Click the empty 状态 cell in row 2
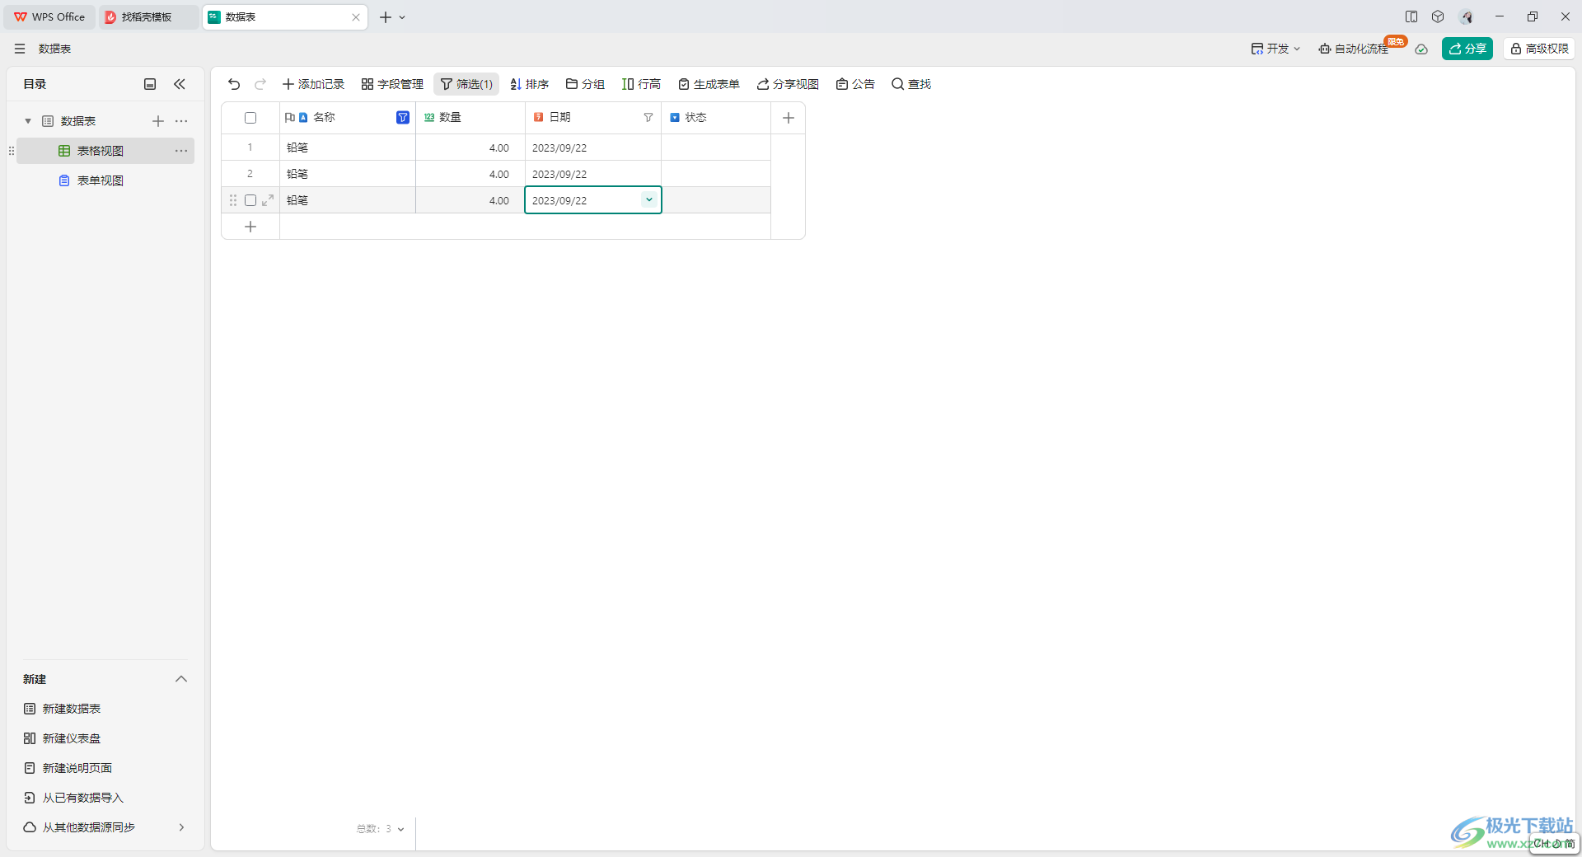The height and width of the screenshot is (857, 1582). tap(716, 174)
